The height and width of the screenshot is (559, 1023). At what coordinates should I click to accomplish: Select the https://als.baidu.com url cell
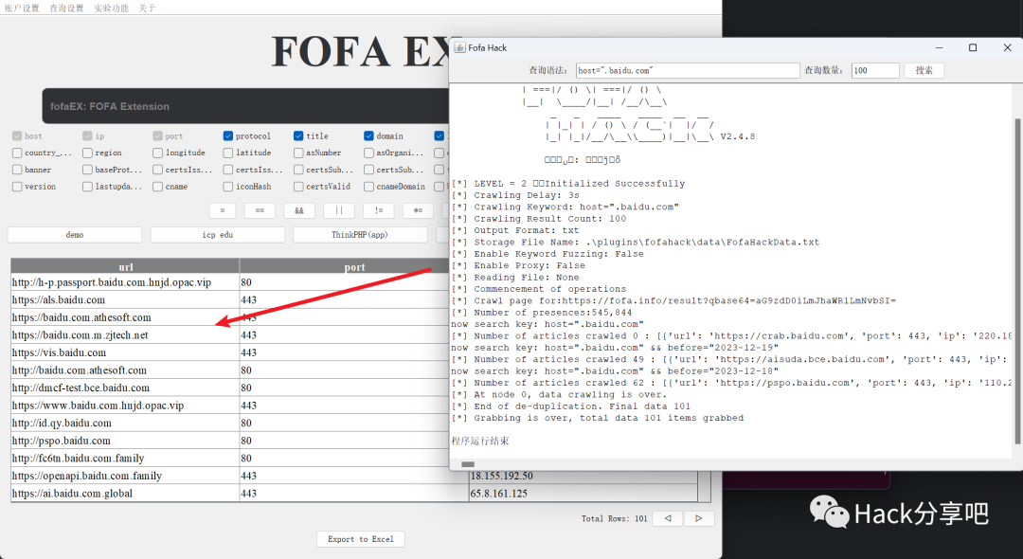[125, 300]
